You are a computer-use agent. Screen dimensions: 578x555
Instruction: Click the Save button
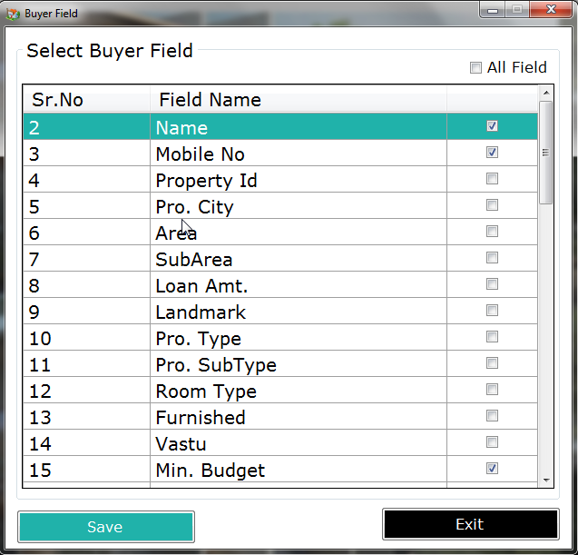[x=105, y=527]
